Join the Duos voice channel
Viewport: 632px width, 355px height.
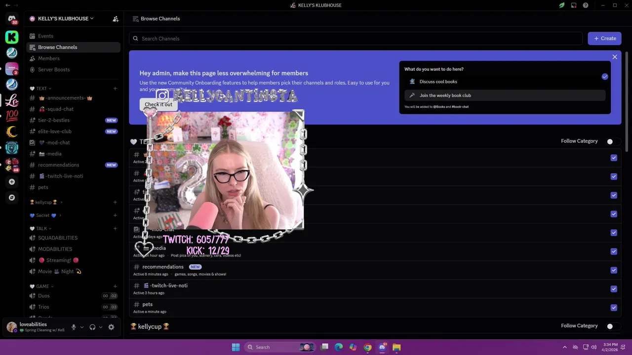[x=73, y=296]
